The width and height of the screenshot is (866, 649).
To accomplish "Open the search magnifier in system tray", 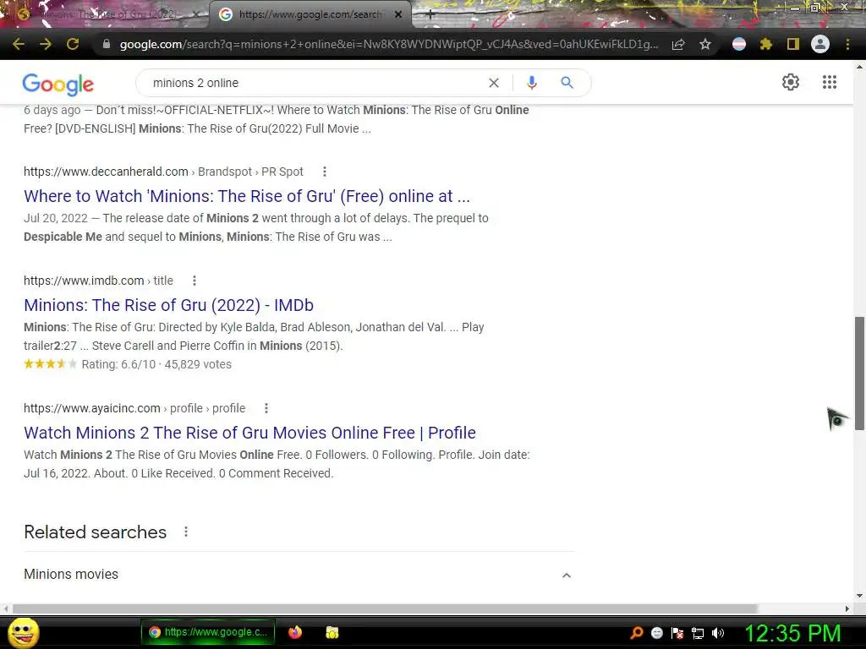I will (x=636, y=633).
